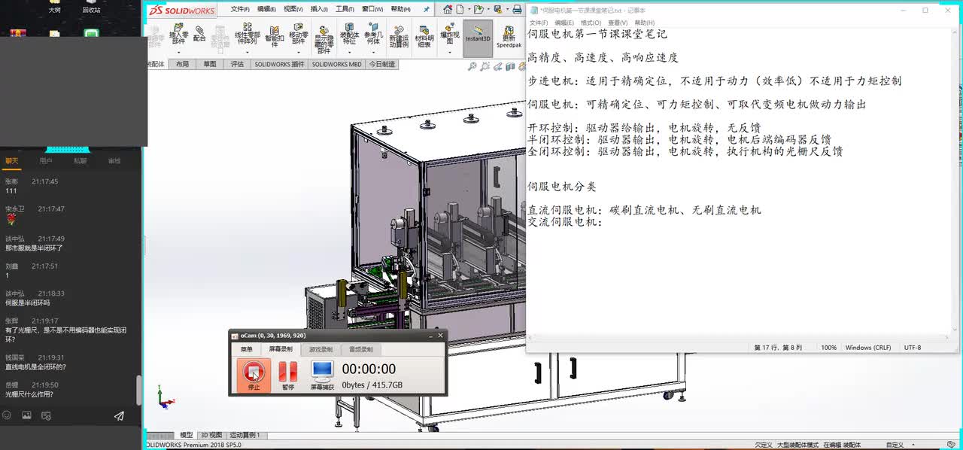963x450 pixels.
Task: Click Insert Components (插入零部件) in SolidWorks ribbon
Action: pyautogui.click(x=178, y=35)
